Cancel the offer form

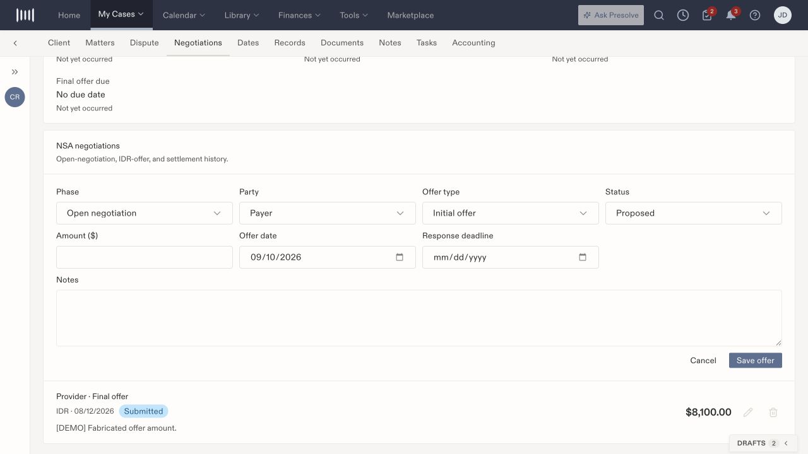click(703, 360)
